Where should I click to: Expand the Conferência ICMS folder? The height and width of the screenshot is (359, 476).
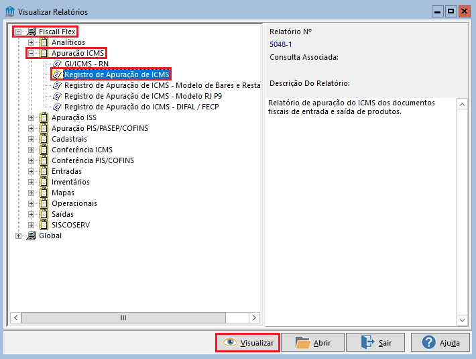(31, 150)
